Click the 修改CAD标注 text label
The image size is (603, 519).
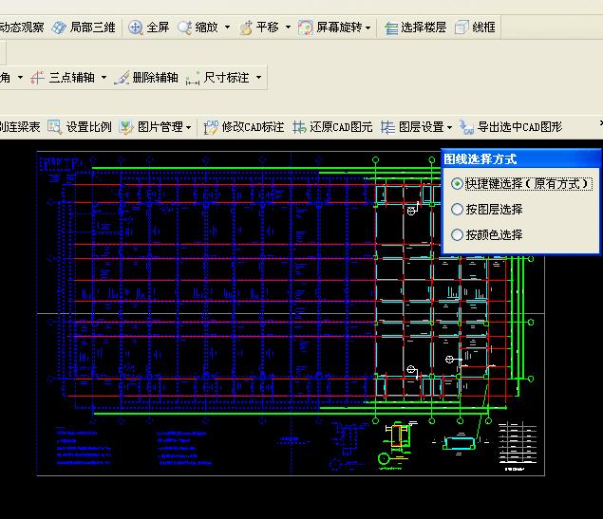(253, 127)
